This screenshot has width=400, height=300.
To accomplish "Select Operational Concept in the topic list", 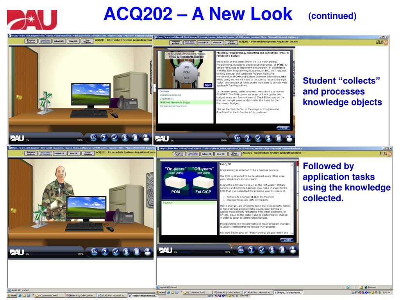I will coord(186,95).
